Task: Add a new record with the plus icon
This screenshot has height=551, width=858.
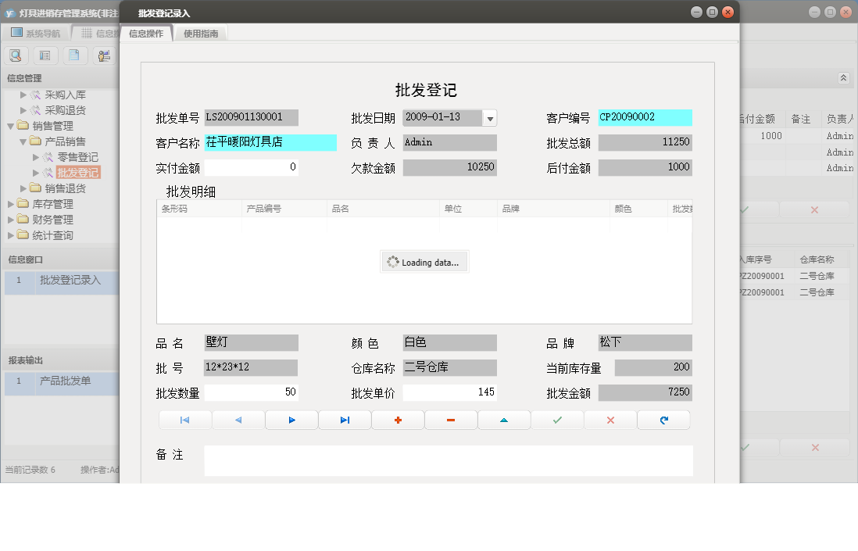Action: tap(398, 420)
